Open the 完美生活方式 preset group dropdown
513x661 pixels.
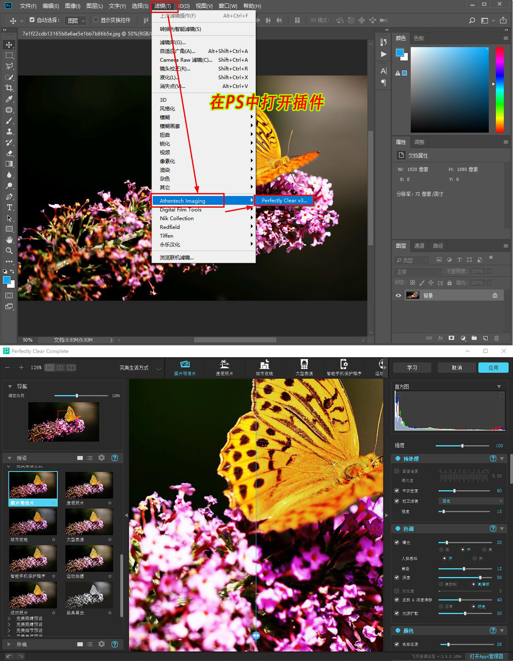tap(140, 368)
